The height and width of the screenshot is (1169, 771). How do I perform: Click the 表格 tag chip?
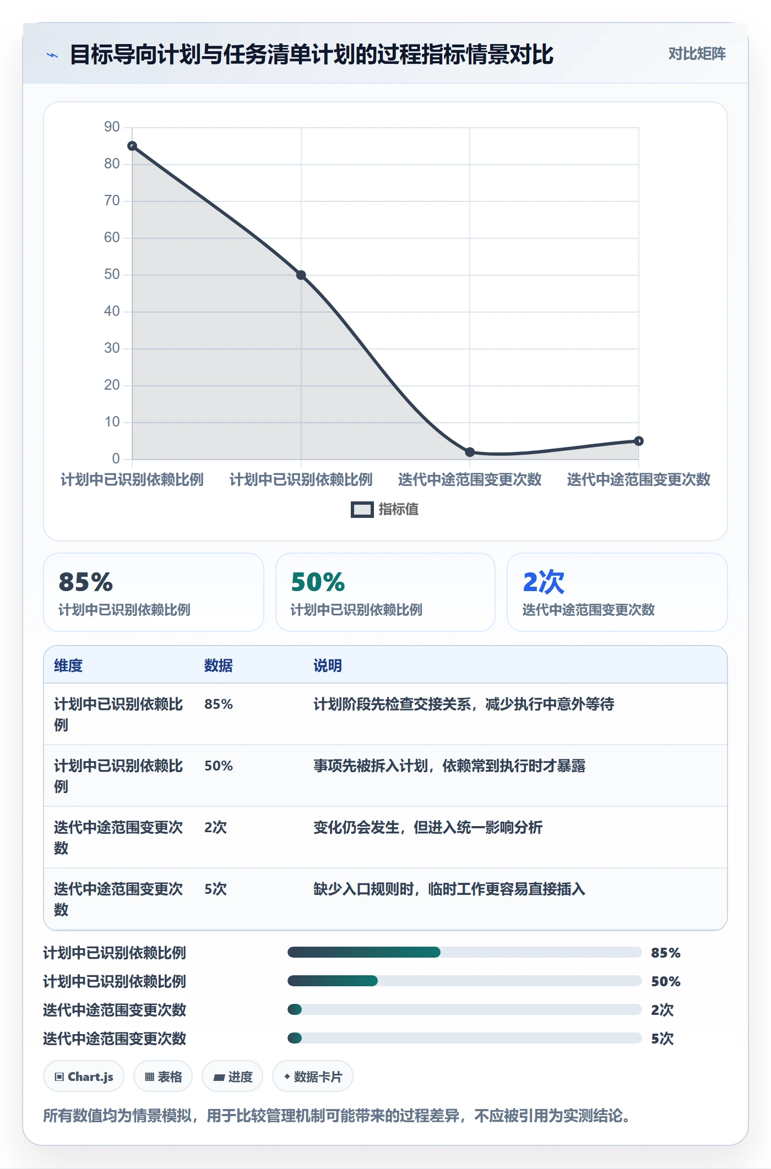pyautogui.click(x=163, y=1077)
